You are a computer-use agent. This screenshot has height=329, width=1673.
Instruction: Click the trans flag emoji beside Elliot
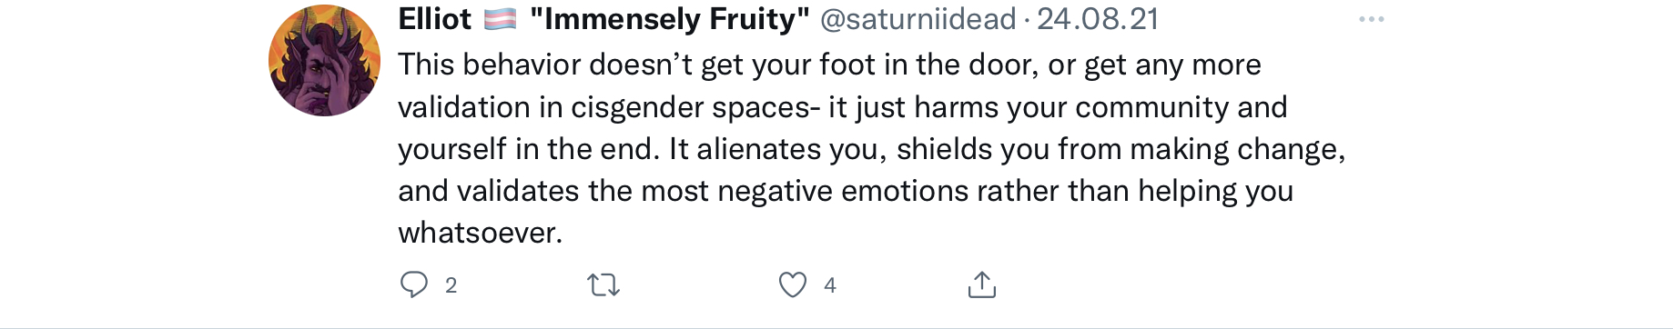(500, 19)
